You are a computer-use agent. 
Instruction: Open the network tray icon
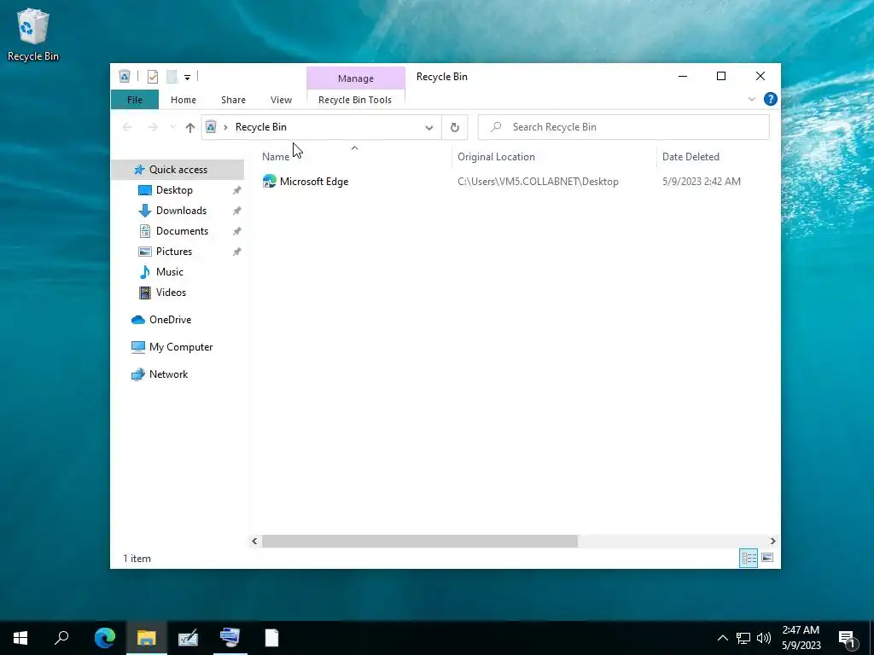[x=743, y=638]
